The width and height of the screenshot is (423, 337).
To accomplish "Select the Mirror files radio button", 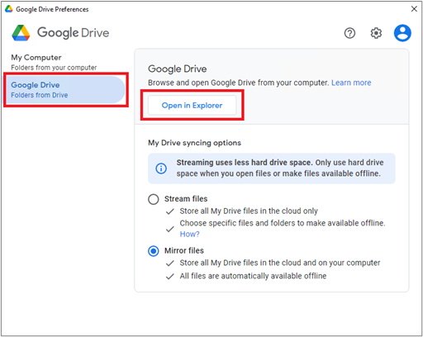I will tap(154, 251).
